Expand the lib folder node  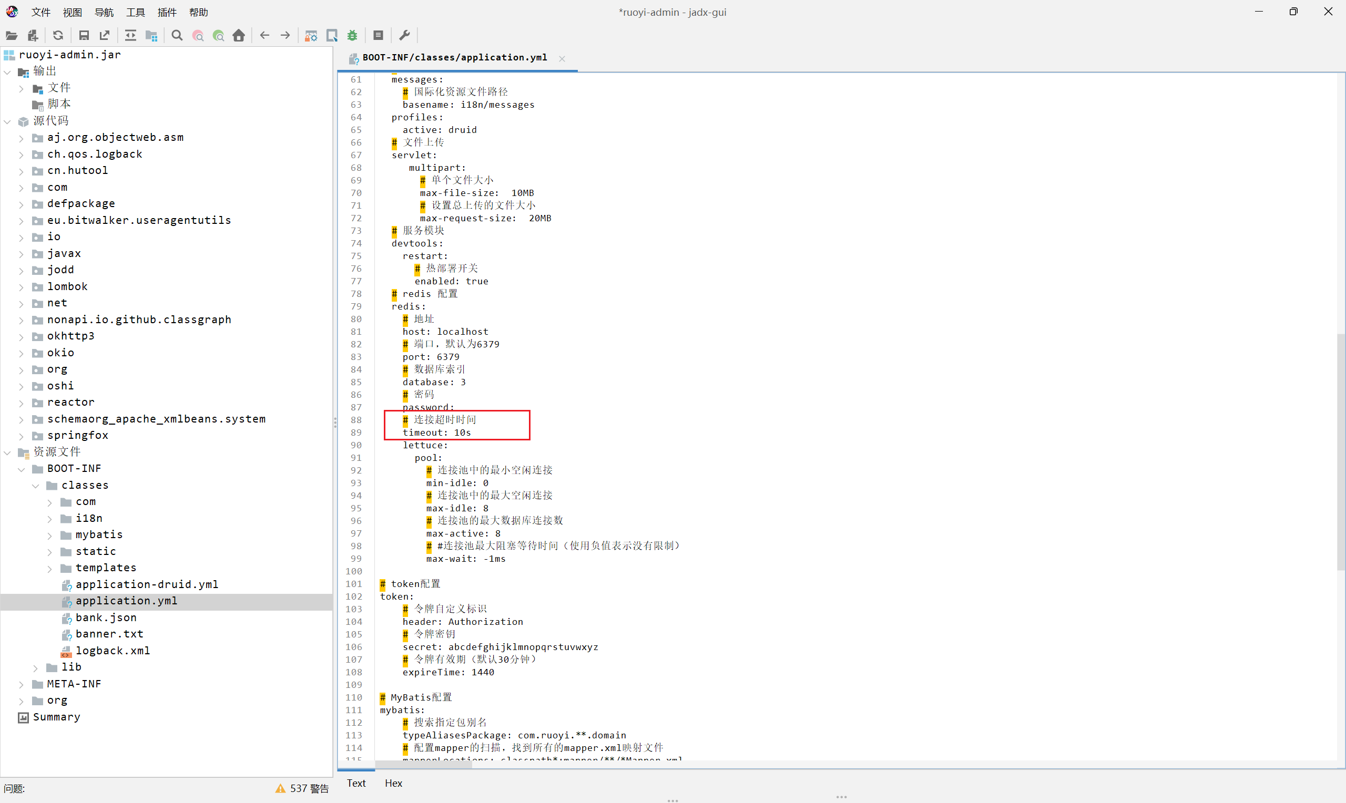tap(36, 668)
